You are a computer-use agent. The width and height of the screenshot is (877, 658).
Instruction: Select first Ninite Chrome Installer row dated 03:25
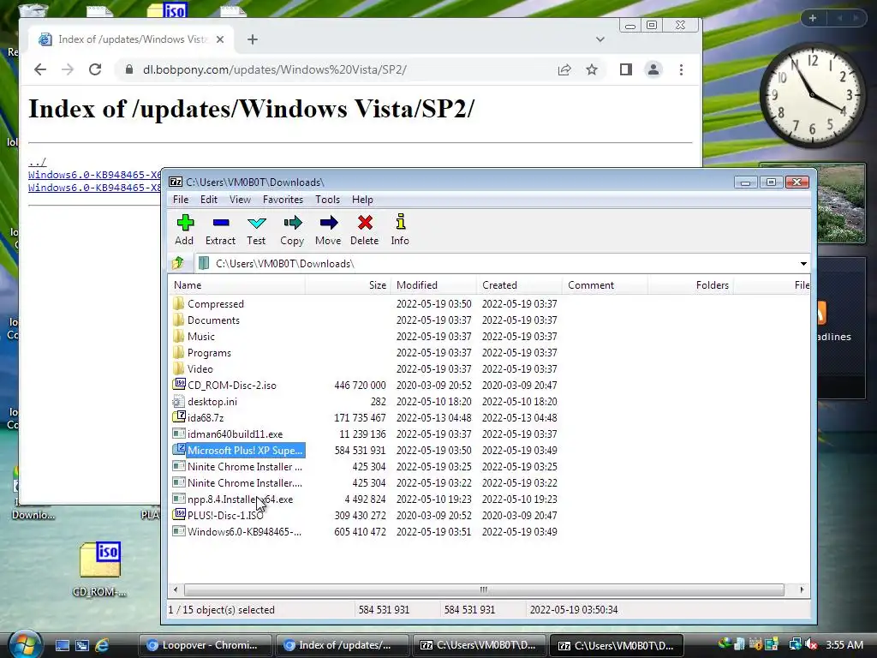pyautogui.click(x=238, y=467)
